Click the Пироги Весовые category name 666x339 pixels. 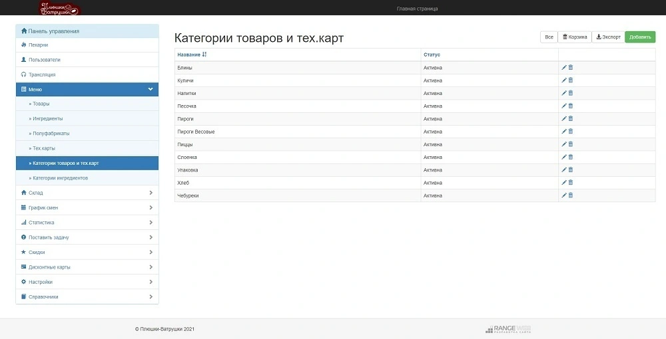coord(196,132)
